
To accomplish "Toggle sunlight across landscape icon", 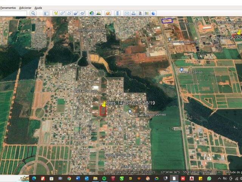I will pyautogui.click(x=98, y=13).
